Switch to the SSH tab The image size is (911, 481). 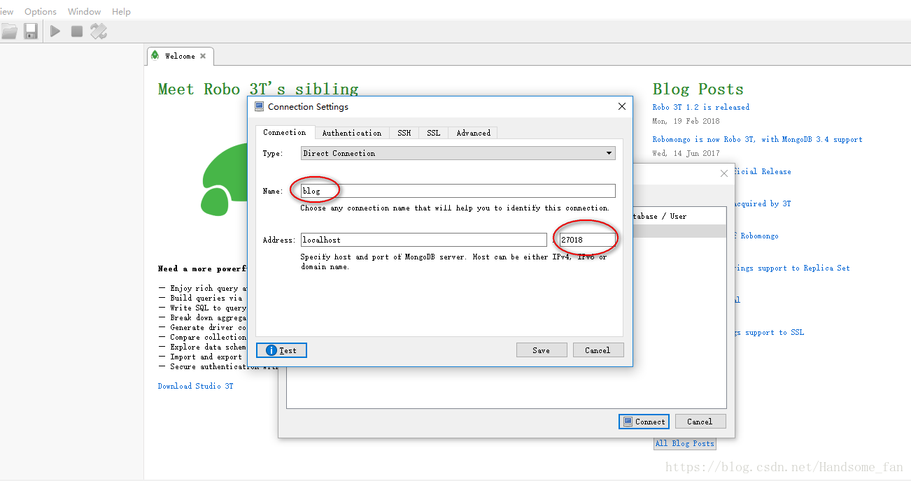tap(404, 133)
